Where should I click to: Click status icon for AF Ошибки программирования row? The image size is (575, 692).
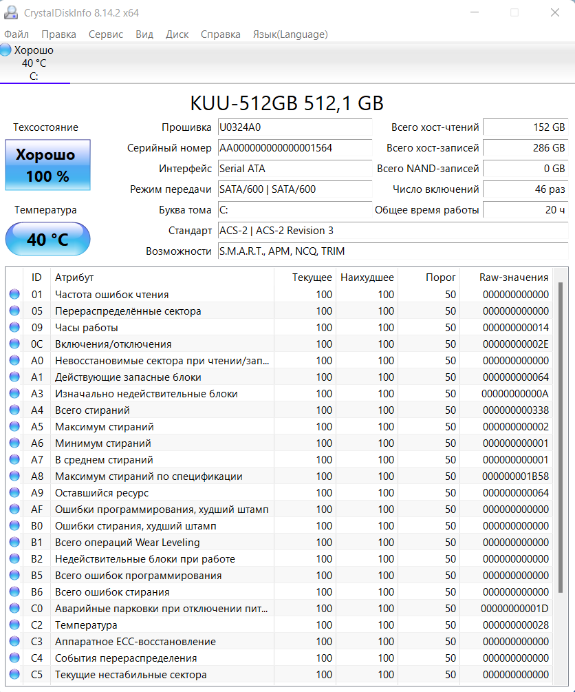14,509
